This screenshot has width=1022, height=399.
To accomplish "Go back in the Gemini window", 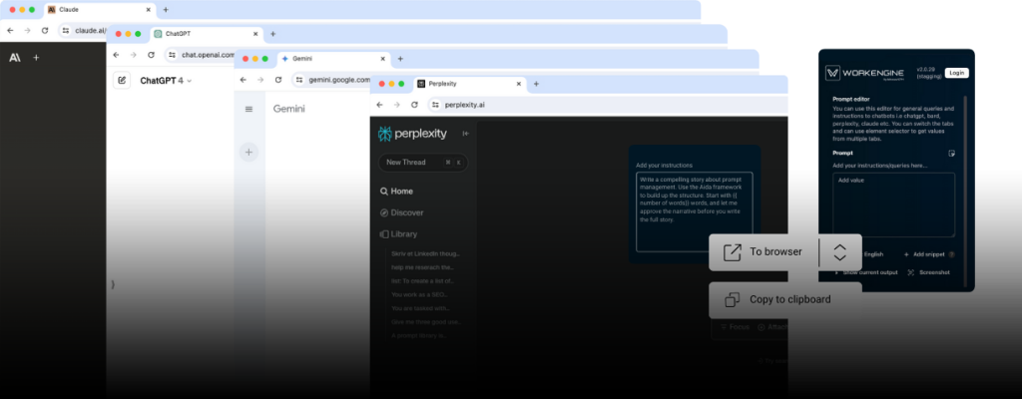I will click(244, 80).
